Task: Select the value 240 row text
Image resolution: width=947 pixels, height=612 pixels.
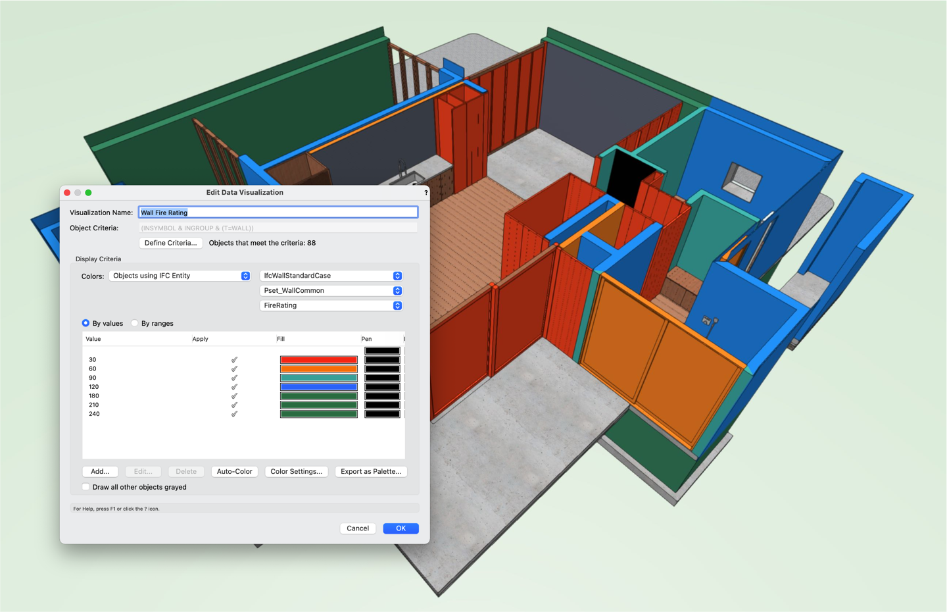Action: pyautogui.click(x=94, y=414)
